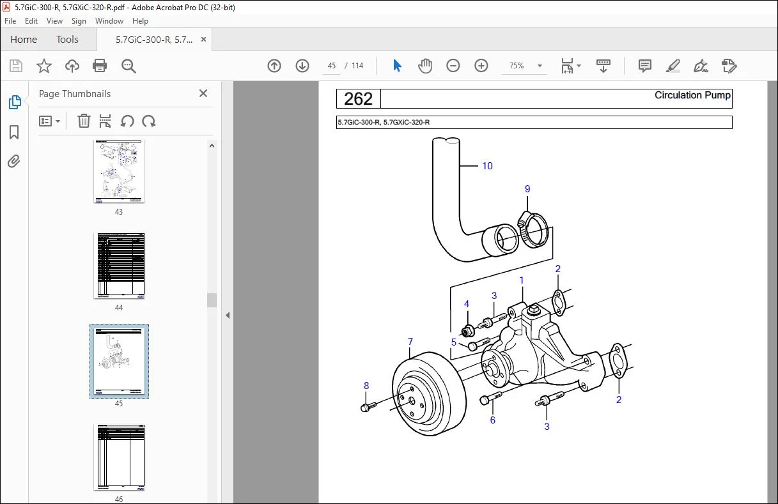778x504 pixels.
Task: Add a comment sticky note
Action: tap(645, 66)
